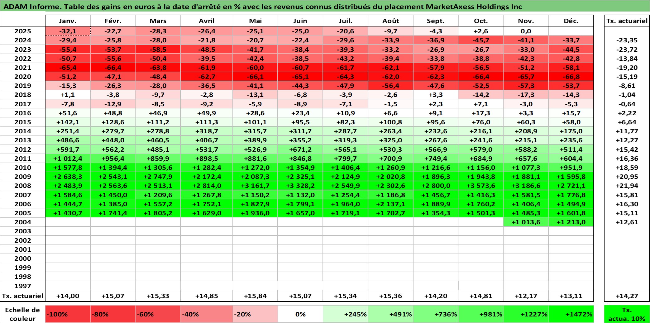Select the +1 013,6 cell for Nov. 2004
650x323 pixels.
coord(526,222)
